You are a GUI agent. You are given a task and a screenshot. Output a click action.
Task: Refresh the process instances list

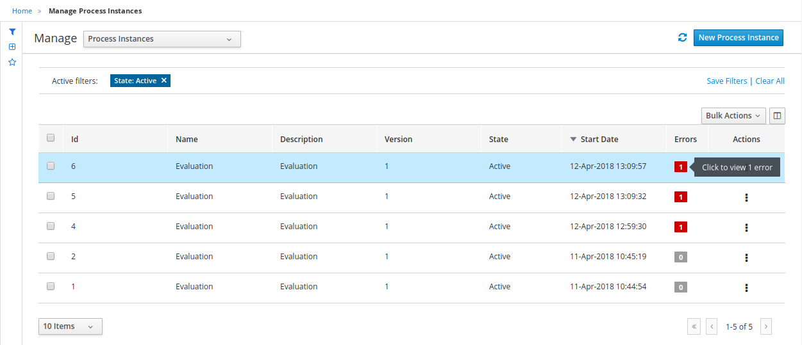pyautogui.click(x=682, y=38)
